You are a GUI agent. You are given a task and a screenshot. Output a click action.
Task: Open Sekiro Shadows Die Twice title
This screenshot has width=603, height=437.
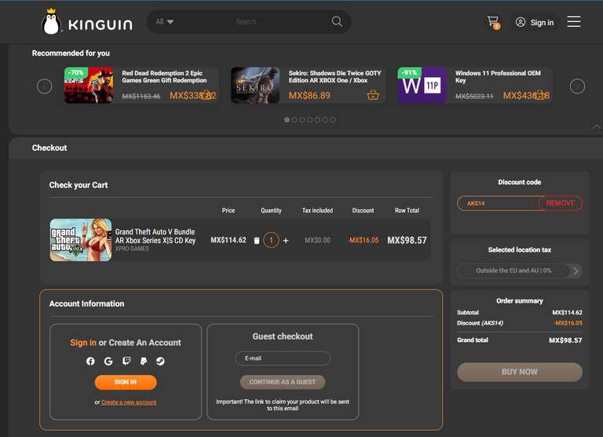(334, 76)
